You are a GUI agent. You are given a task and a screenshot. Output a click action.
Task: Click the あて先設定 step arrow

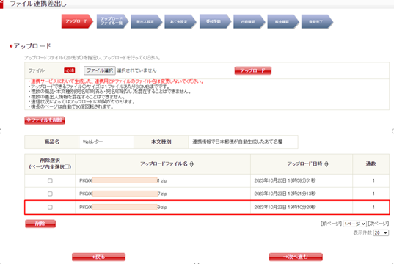pos(180,22)
